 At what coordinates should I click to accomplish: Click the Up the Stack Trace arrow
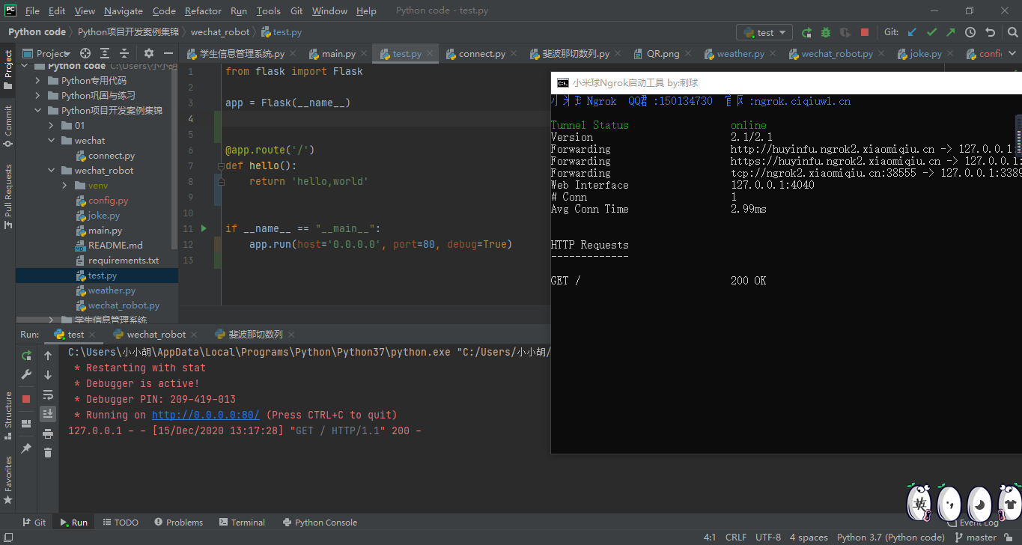pyautogui.click(x=48, y=356)
